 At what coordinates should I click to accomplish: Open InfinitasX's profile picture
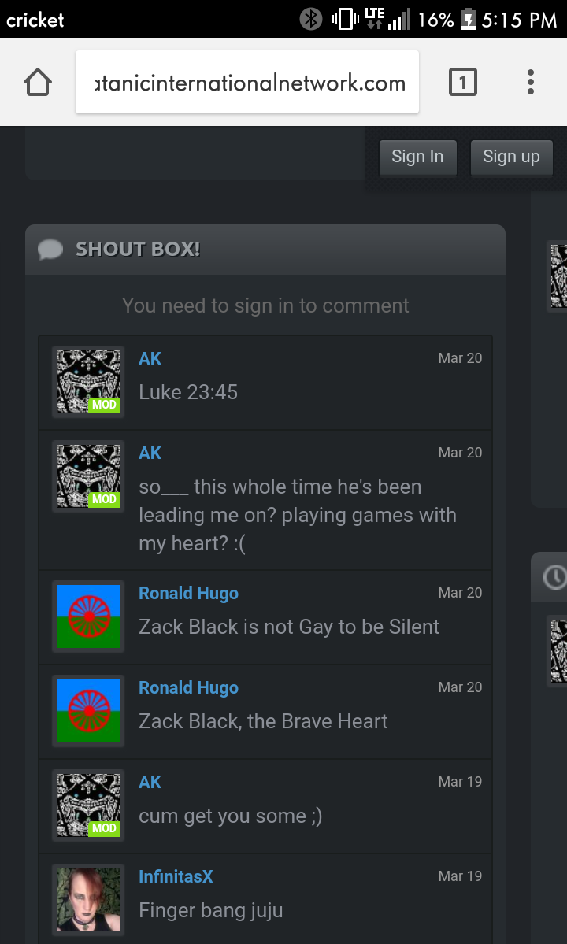pyautogui.click(x=88, y=900)
